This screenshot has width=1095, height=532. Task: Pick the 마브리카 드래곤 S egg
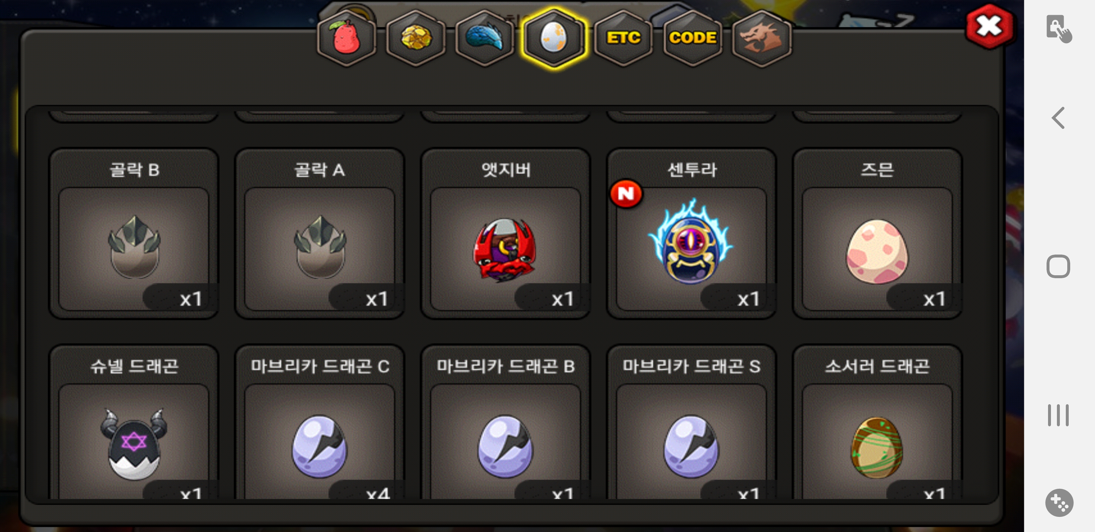click(691, 422)
